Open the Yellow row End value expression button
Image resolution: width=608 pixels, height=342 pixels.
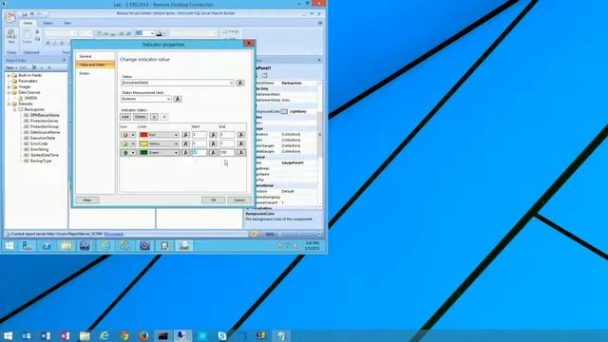click(240, 143)
